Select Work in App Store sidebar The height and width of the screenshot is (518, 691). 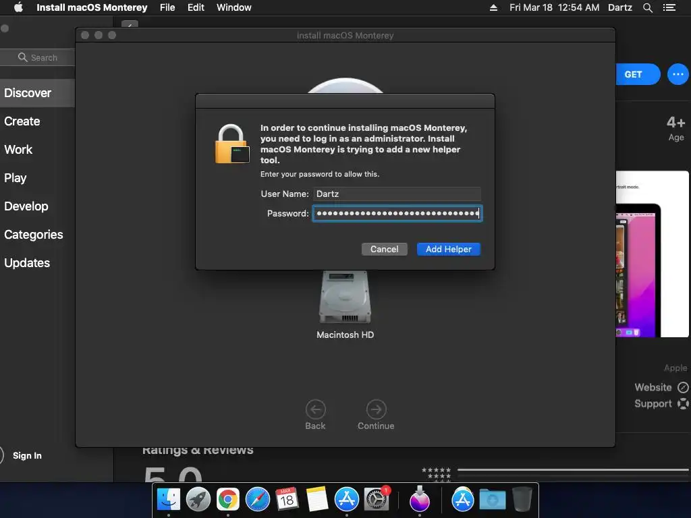18,149
